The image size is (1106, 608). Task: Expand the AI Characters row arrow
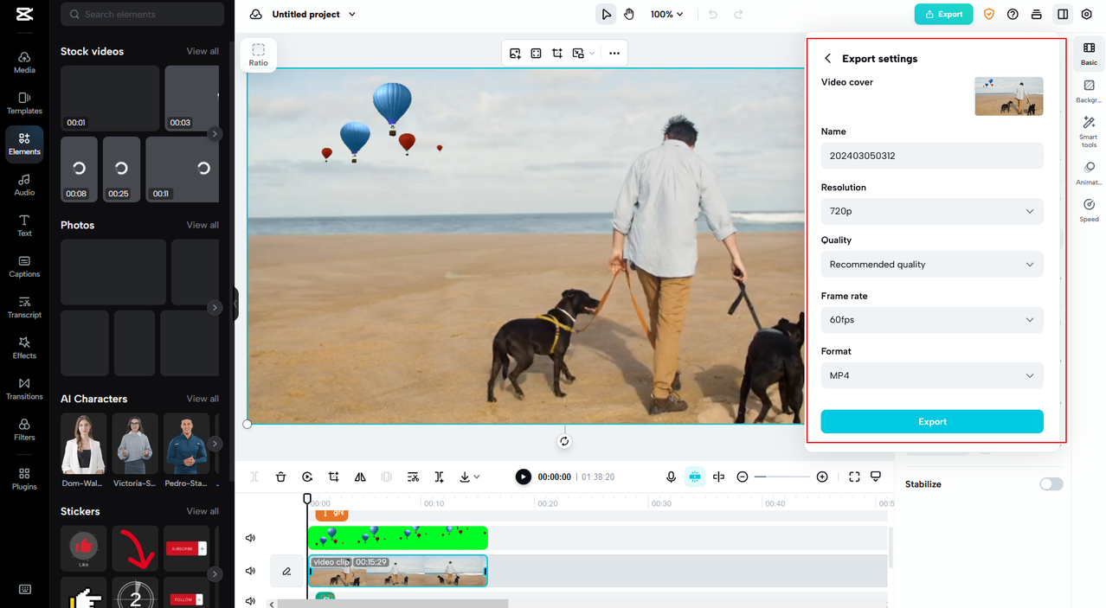pos(215,444)
